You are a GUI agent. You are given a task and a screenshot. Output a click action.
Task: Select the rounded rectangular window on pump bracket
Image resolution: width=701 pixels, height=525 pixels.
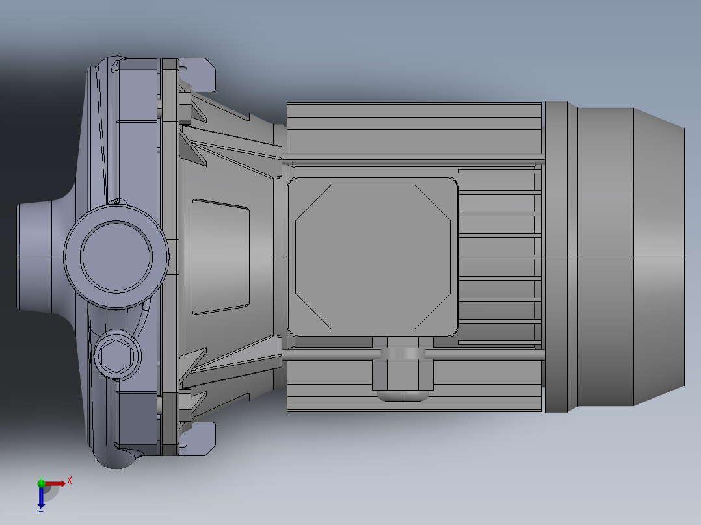point(220,257)
